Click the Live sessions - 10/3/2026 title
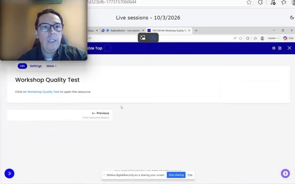 click(x=148, y=18)
